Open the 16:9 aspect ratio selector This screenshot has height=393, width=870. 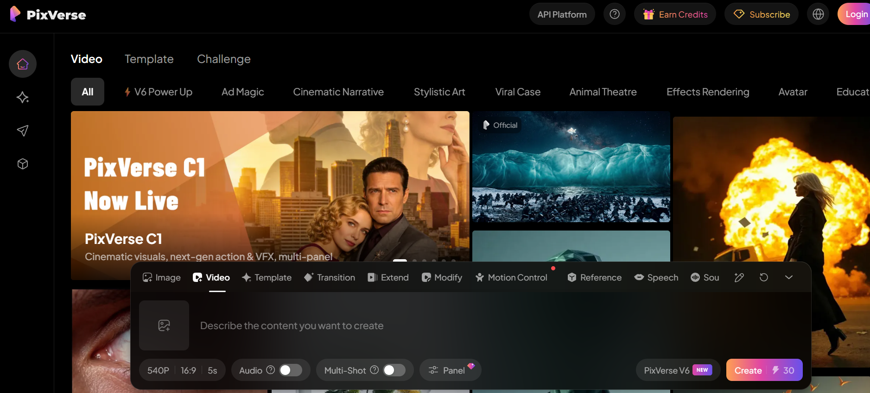(x=188, y=370)
